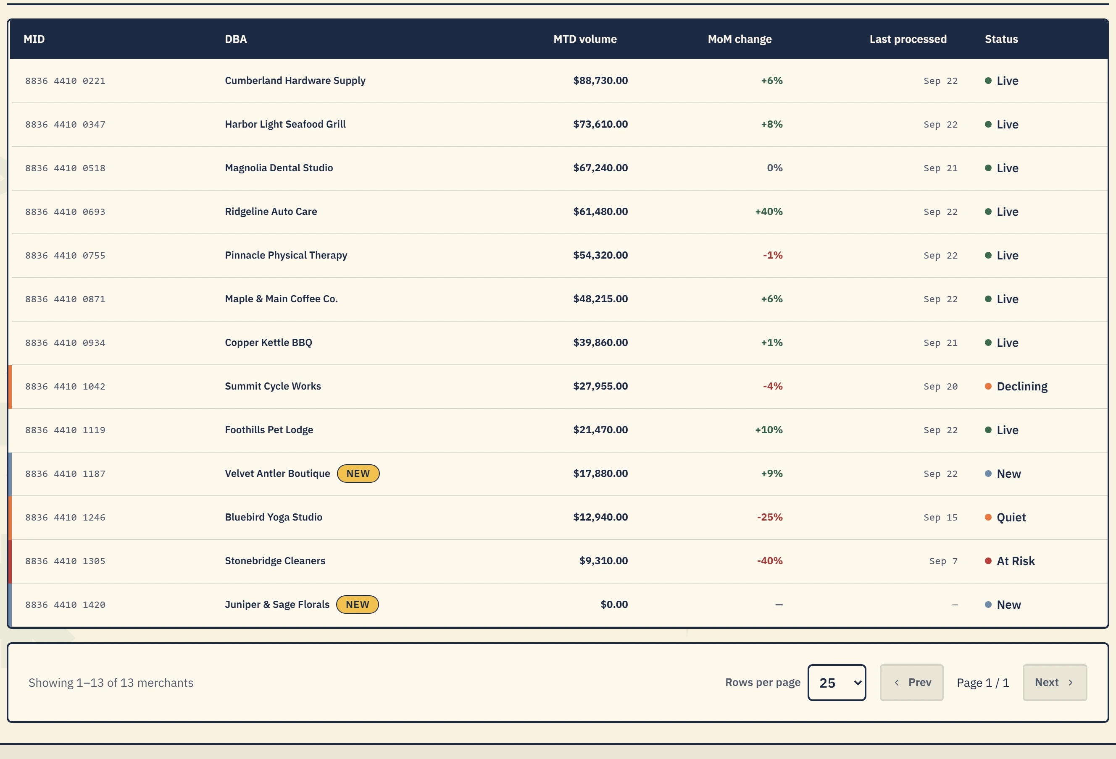The width and height of the screenshot is (1116, 759).
Task: Click MID 8836 4410 0221
Action: point(65,81)
